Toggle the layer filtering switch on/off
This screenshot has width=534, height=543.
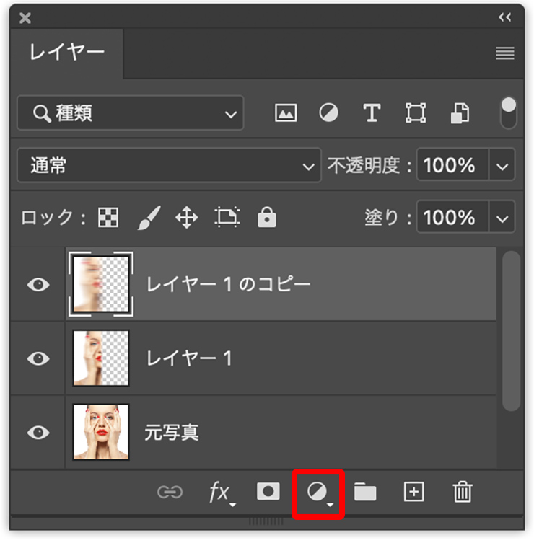point(509,112)
